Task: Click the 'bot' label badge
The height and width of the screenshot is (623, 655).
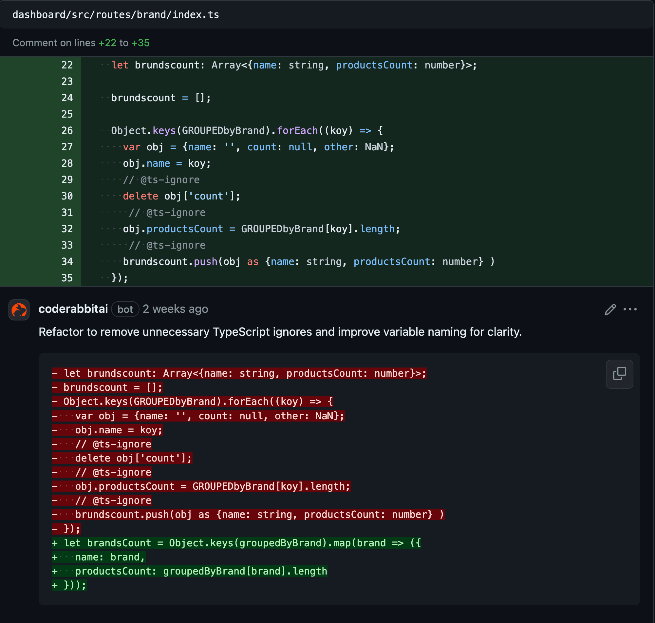Action: pos(125,309)
